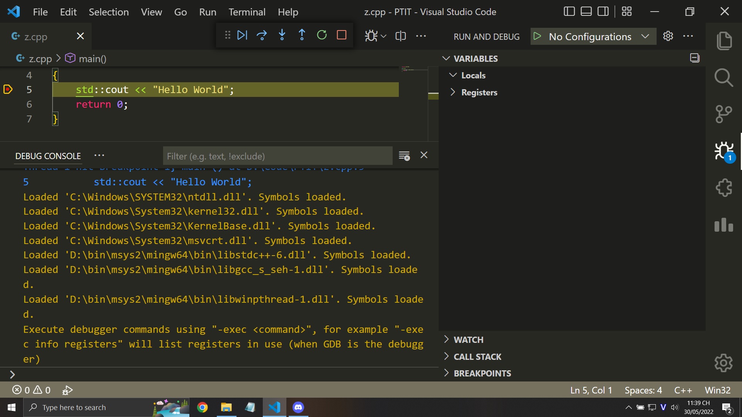Click the debug status bar icon
Viewport: 742px width, 417px height.
tap(67, 390)
